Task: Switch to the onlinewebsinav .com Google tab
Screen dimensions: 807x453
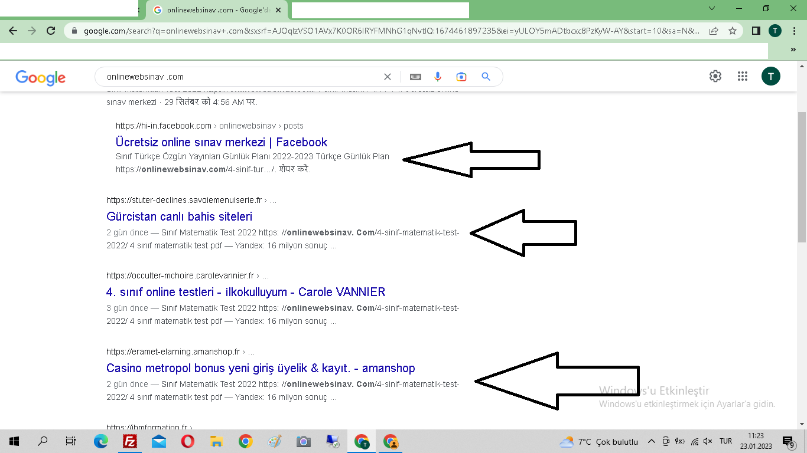Action: (217, 10)
